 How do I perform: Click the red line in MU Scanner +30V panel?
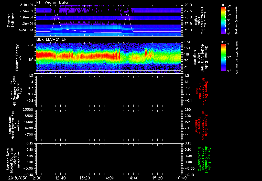[109, 99]
